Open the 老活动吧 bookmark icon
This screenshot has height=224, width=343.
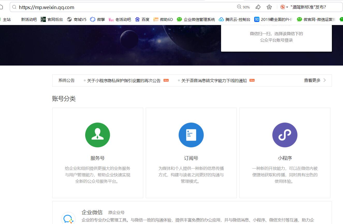(111, 19)
